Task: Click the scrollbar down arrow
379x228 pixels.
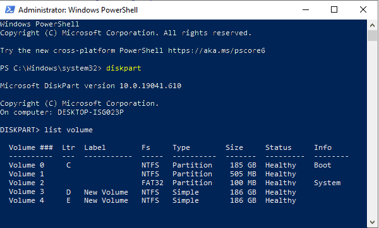Action: pos(372,222)
